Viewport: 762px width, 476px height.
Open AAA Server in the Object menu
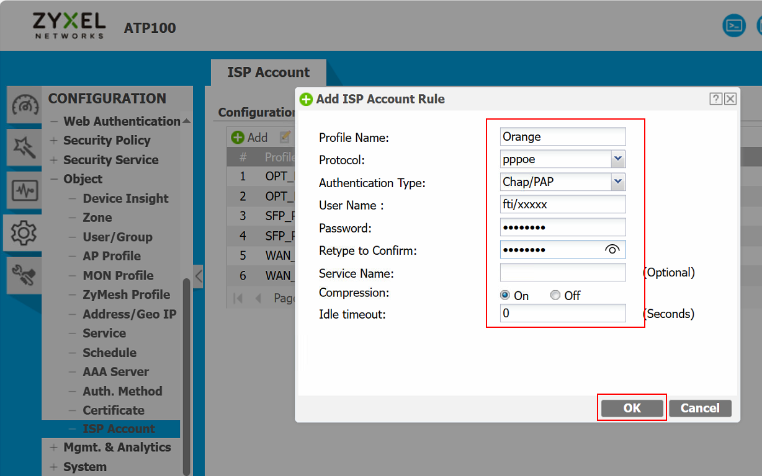click(x=115, y=372)
